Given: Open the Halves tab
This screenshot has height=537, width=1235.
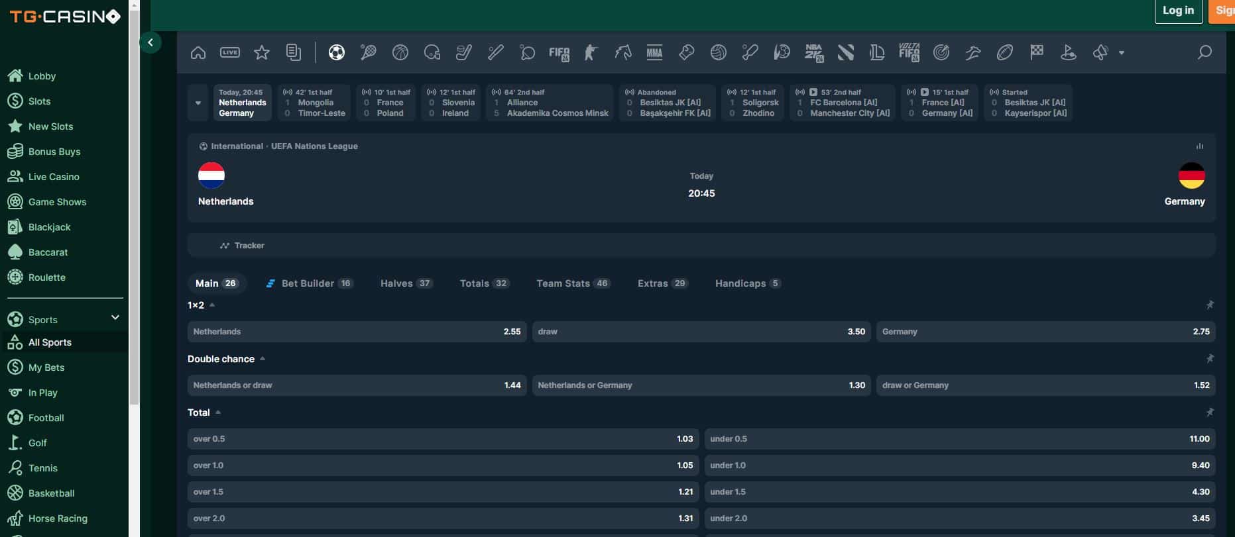Looking at the screenshot, I should click(406, 283).
